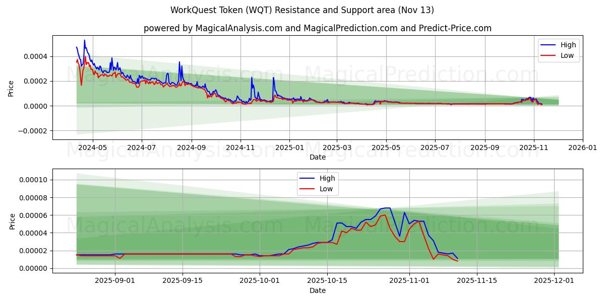Click the blue High line legend marker
Screen dimensions: 605x302
tap(549, 45)
